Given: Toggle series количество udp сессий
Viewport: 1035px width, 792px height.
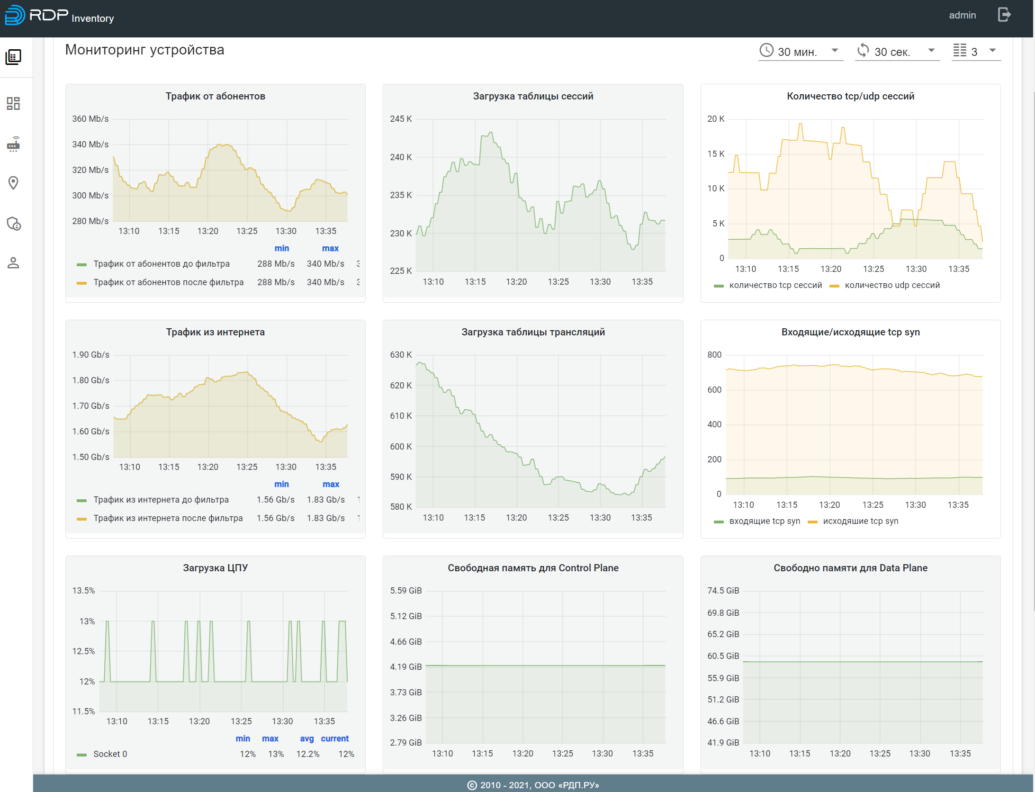Looking at the screenshot, I should pos(892,285).
